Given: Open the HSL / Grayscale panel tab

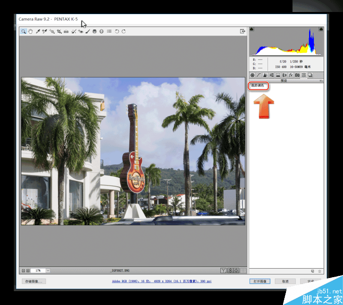Looking at the screenshot, I should (x=271, y=75).
